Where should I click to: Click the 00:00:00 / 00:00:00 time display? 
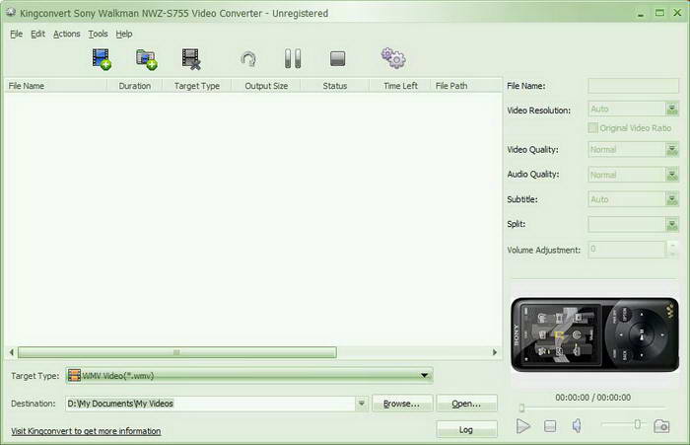pos(592,398)
